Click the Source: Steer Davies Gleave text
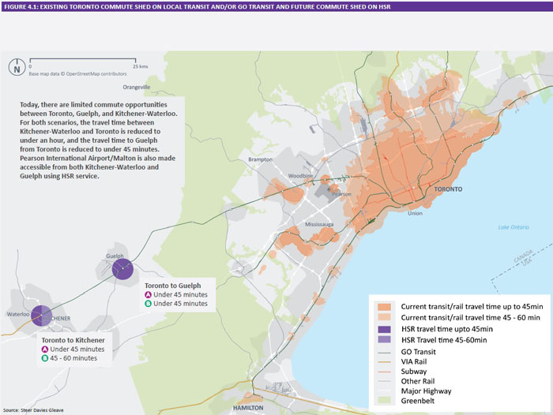This screenshot has width=553, height=415. (x=33, y=411)
